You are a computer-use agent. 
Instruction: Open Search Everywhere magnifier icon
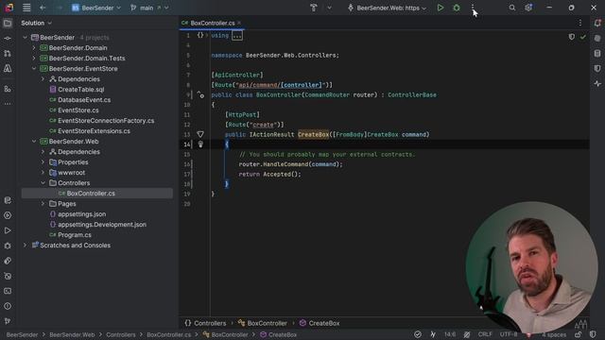[x=511, y=8]
